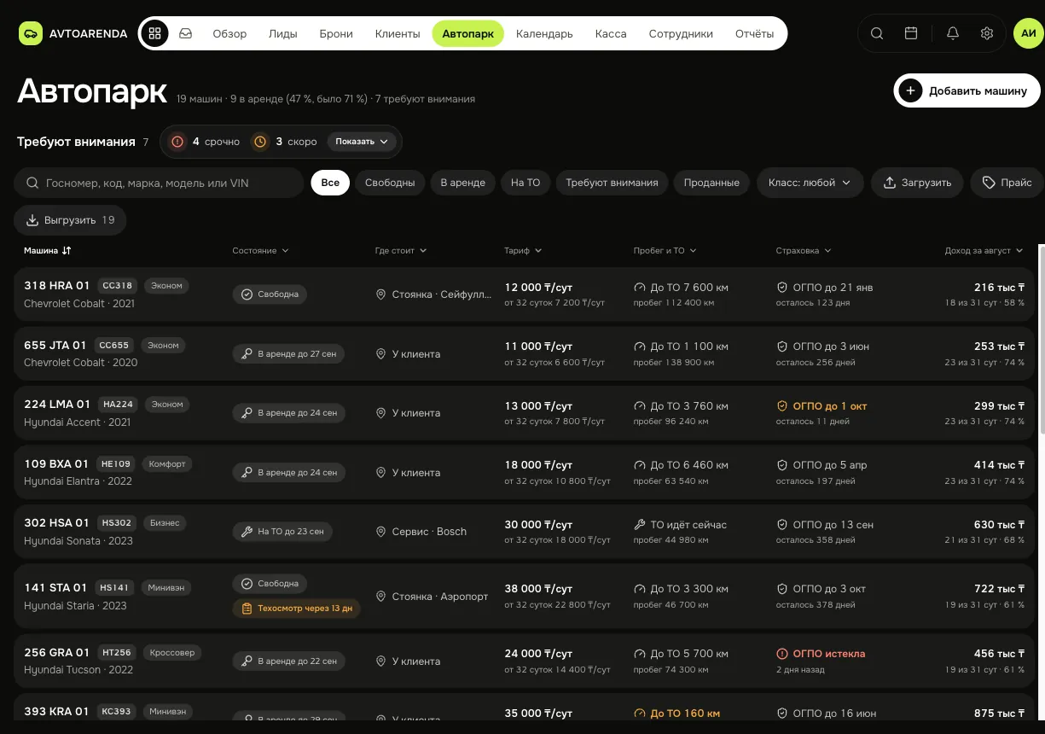The width and height of the screenshot is (1045, 734).
Task: Click shield icon beside ОГПО до 1 окт
Action: coord(782,406)
